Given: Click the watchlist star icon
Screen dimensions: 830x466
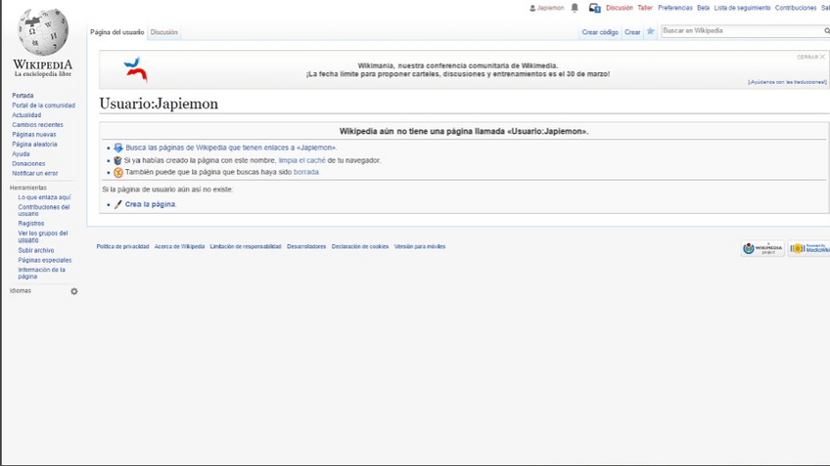Looking at the screenshot, I should (x=651, y=31).
